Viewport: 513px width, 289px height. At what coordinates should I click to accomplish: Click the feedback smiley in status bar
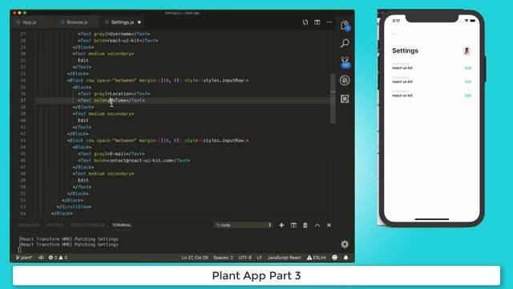click(334, 258)
